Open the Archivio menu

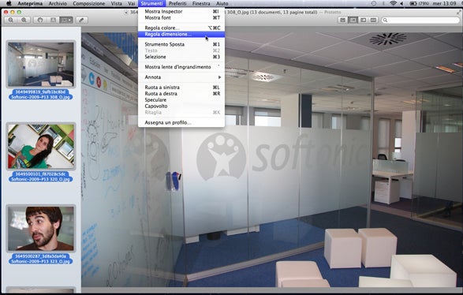[x=58, y=3]
